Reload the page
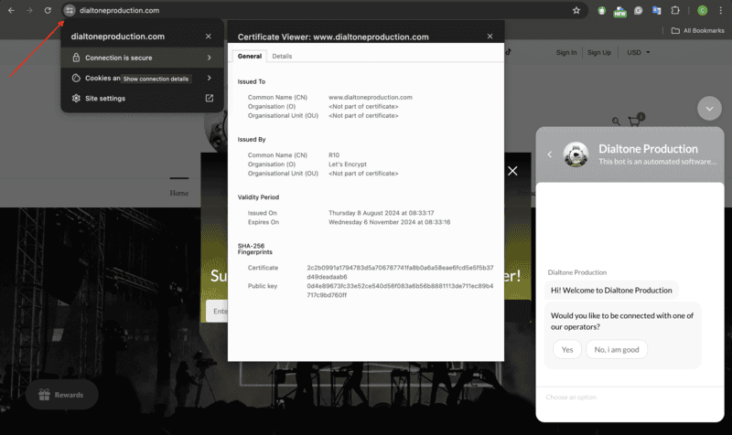Screen dimensions: 732x435 pos(48,10)
